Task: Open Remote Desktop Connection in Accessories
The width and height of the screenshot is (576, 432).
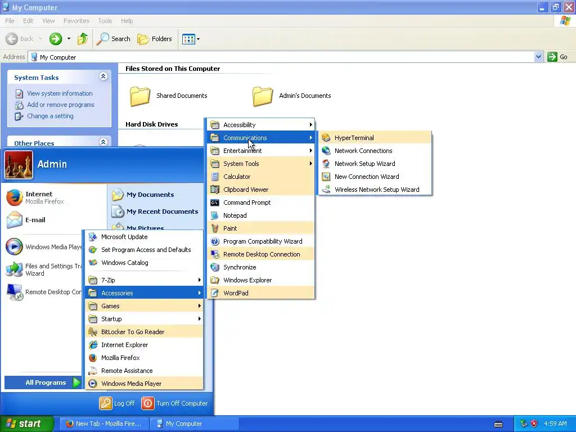Action: click(x=261, y=254)
